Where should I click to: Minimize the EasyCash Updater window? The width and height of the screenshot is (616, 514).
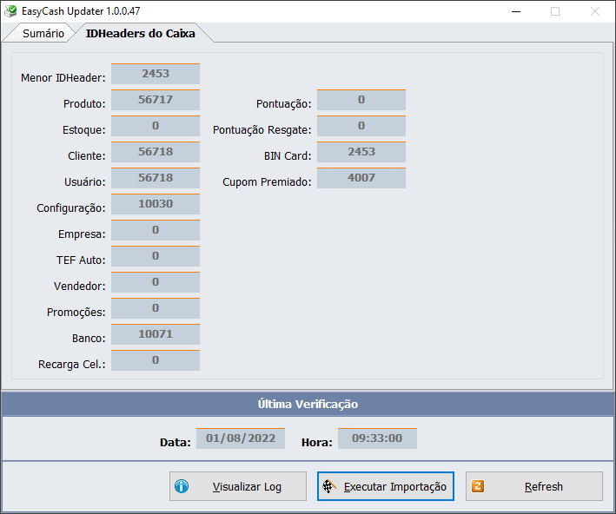(x=515, y=11)
